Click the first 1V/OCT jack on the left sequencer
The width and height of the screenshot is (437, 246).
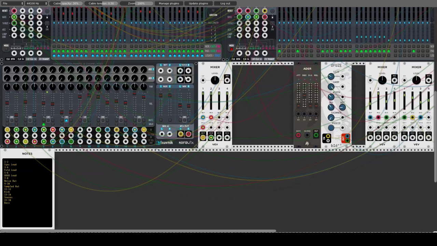(x=14, y=23)
